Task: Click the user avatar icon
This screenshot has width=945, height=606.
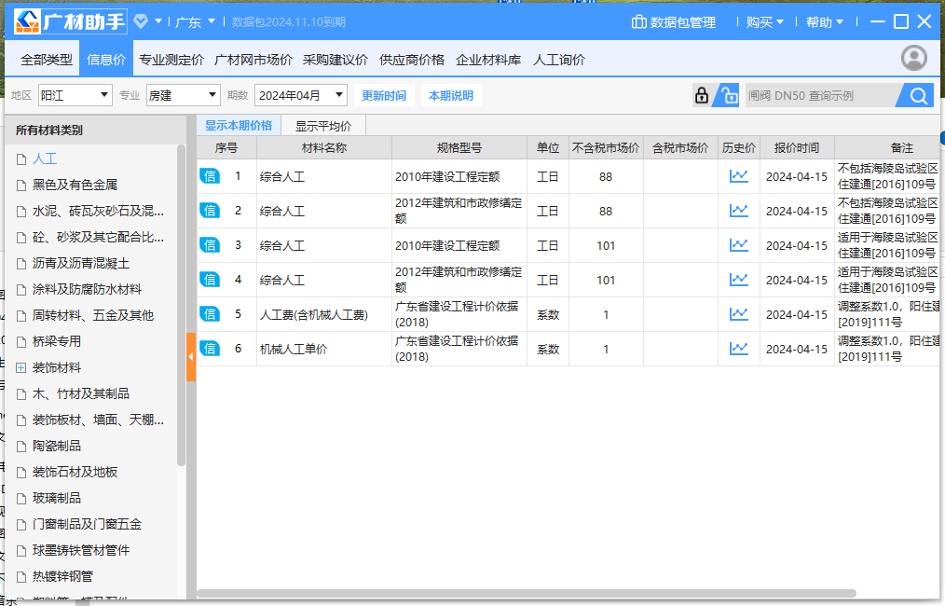Action: [x=913, y=58]
